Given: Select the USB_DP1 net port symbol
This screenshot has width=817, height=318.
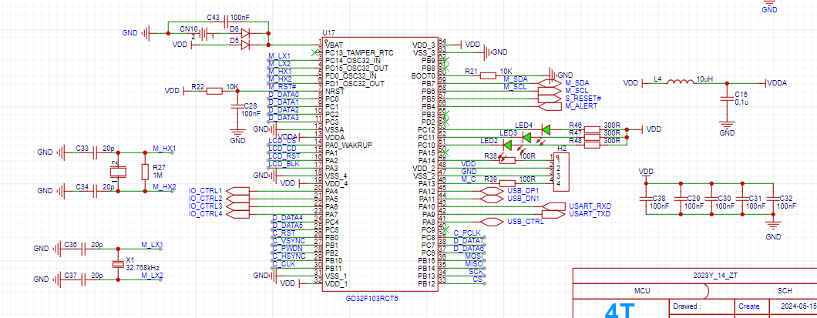Looking at the screenshot, I should point(491,191).
